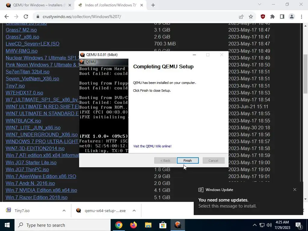Minimize the QEMU 8.0.91 Setup window
This screenshot has height=231, width=308.
(194, 55)
